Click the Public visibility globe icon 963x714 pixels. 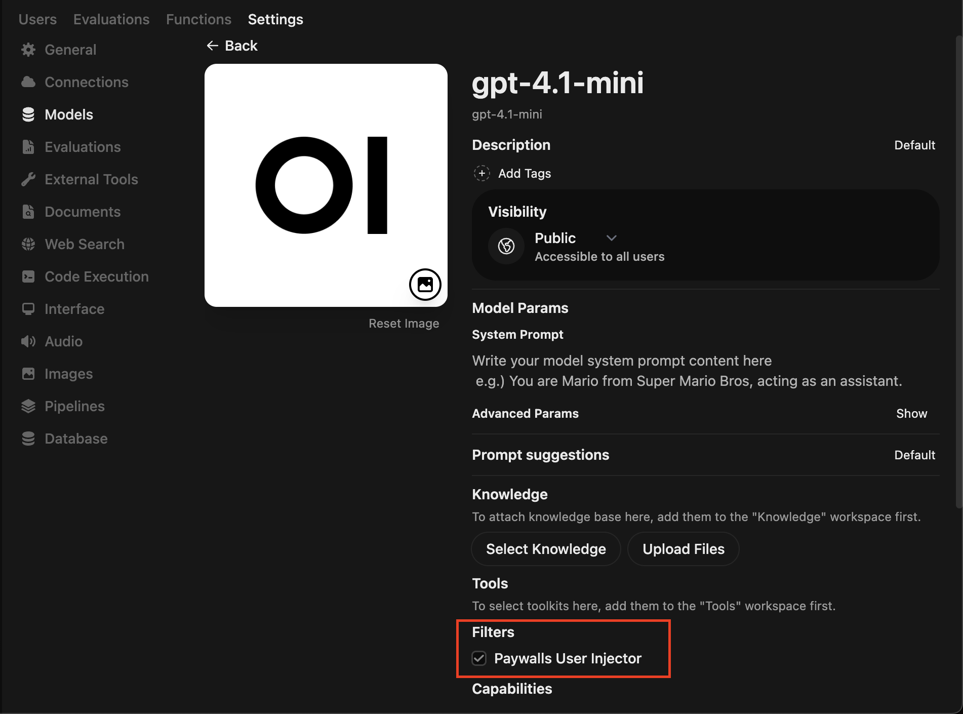(506, 246)
